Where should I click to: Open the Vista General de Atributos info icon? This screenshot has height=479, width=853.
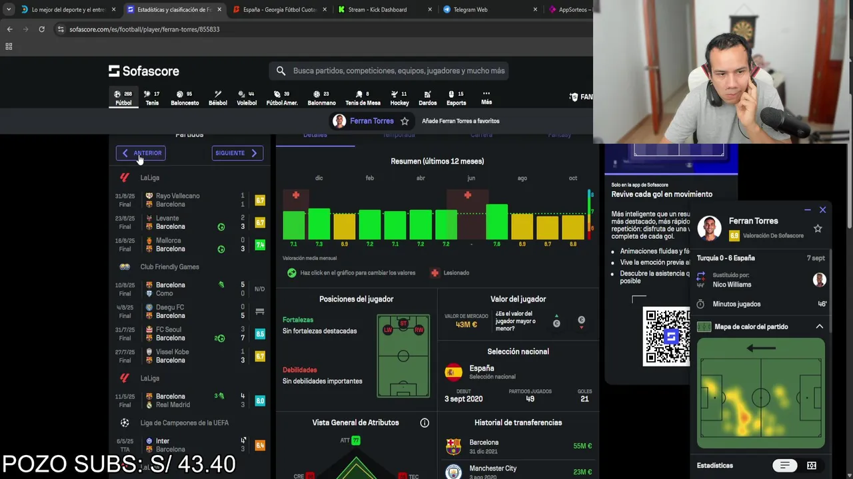425,423
